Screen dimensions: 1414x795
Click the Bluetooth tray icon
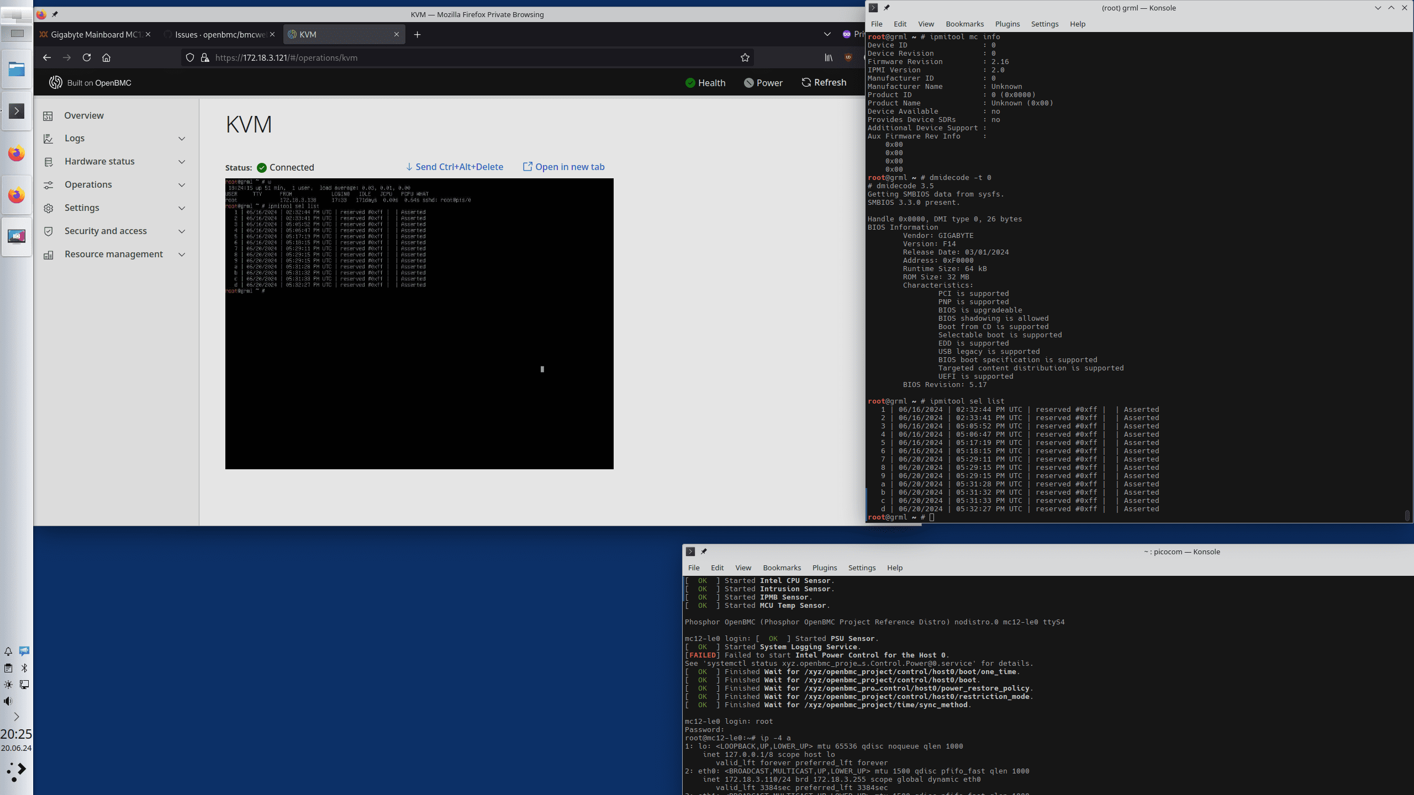(24, 668)
